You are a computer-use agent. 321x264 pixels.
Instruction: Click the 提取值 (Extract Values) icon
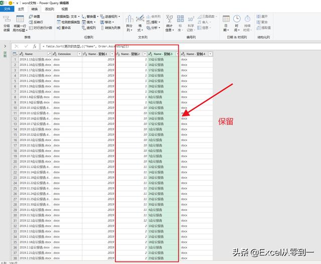(258, 28)
